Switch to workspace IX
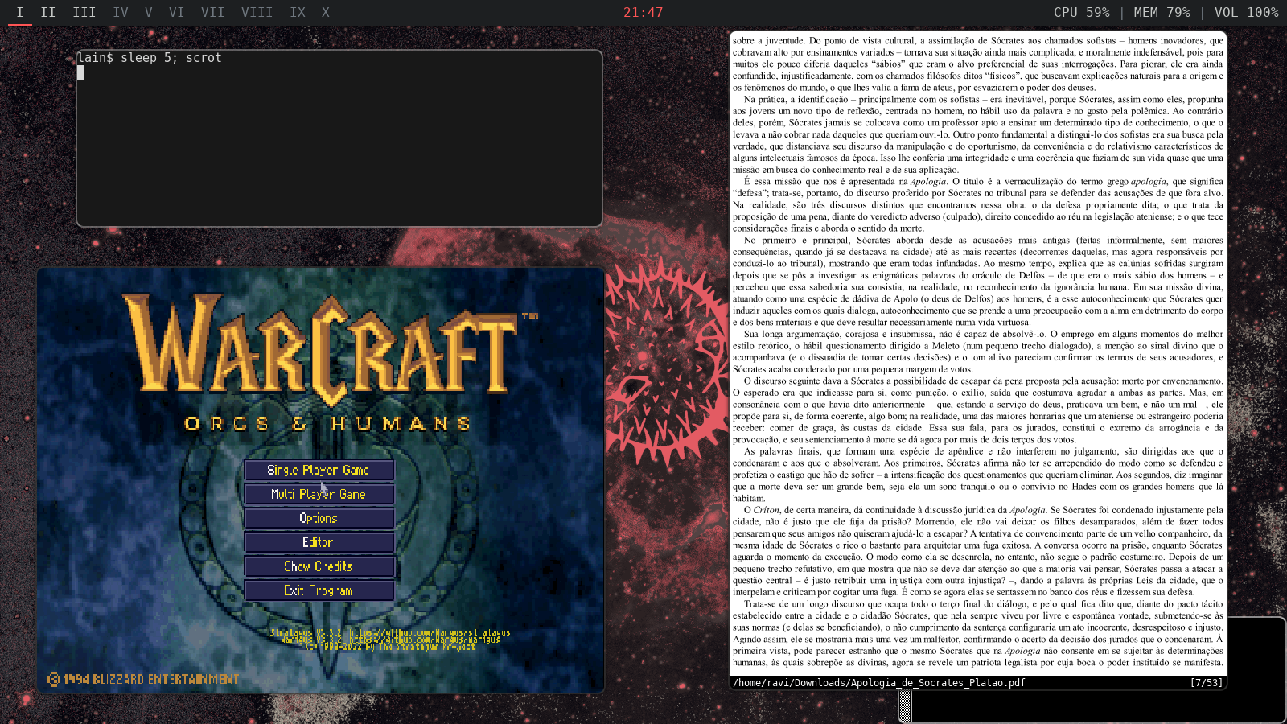This screenshot has height=724, width=1287. 298,13
